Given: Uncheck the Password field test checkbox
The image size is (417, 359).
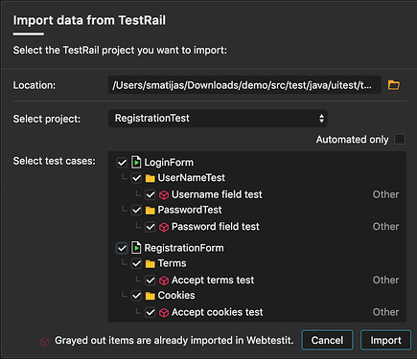Looking at the screenshot, I should 151,227.
